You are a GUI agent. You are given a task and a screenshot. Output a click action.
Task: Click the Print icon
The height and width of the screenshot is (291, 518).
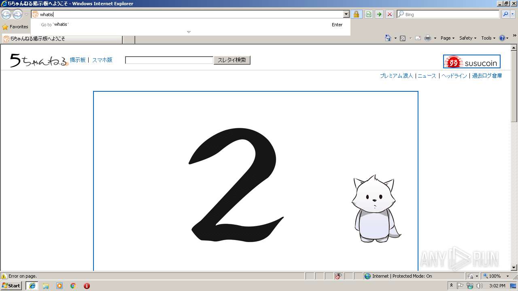[428, 38]
